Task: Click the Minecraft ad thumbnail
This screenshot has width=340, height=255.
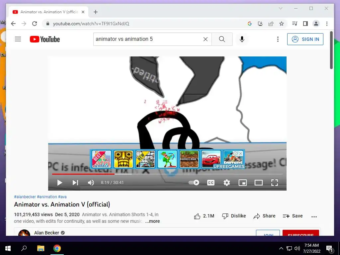Action: click(189, 159)
